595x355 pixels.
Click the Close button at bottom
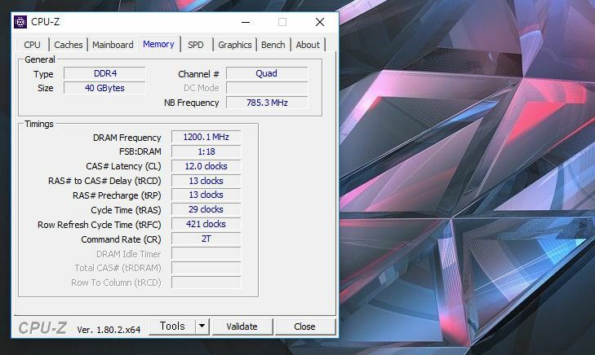pyautogui.click(x=304, y=327)
